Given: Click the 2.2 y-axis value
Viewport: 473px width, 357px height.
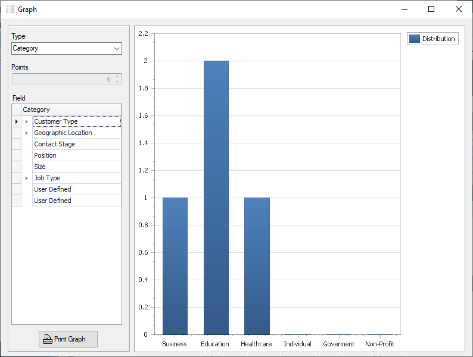Looking at the screenshot, I should [x=144, y=33].
